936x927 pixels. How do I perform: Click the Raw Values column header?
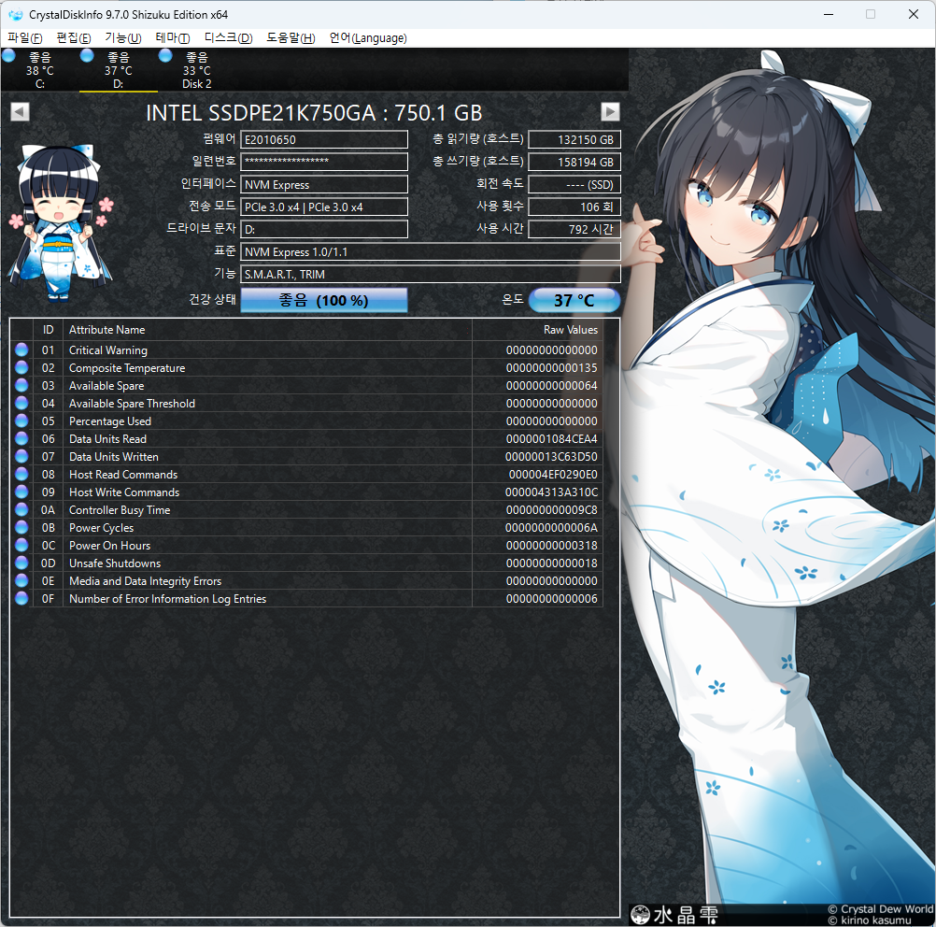(570, 330)
